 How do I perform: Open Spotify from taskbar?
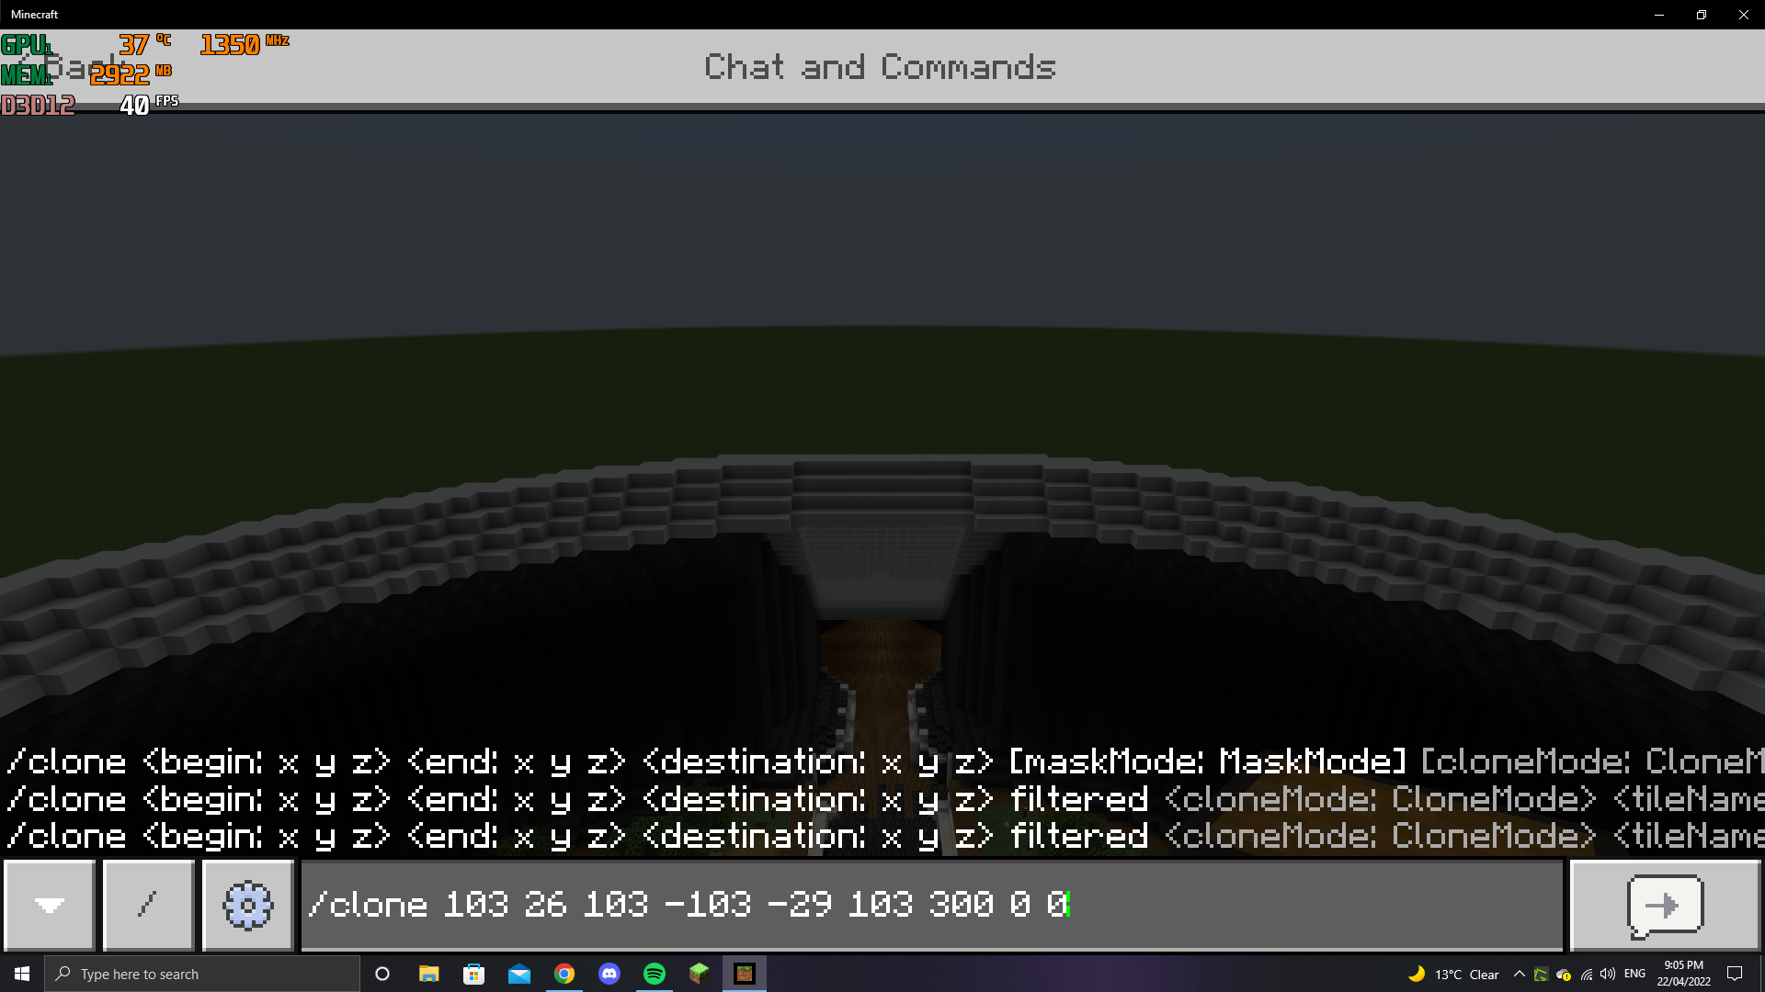[x=655, y=974]
